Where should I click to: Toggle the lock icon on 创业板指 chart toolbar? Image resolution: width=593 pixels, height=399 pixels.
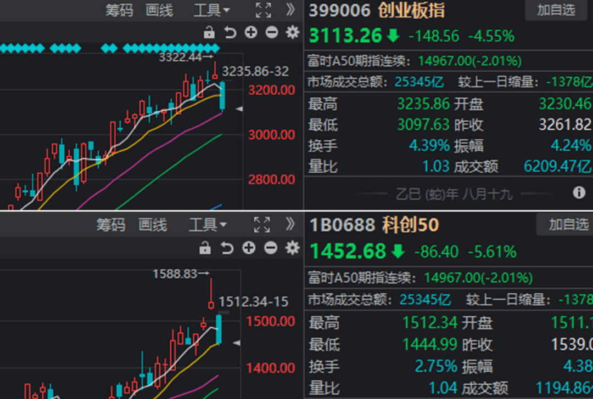point(209,33)
